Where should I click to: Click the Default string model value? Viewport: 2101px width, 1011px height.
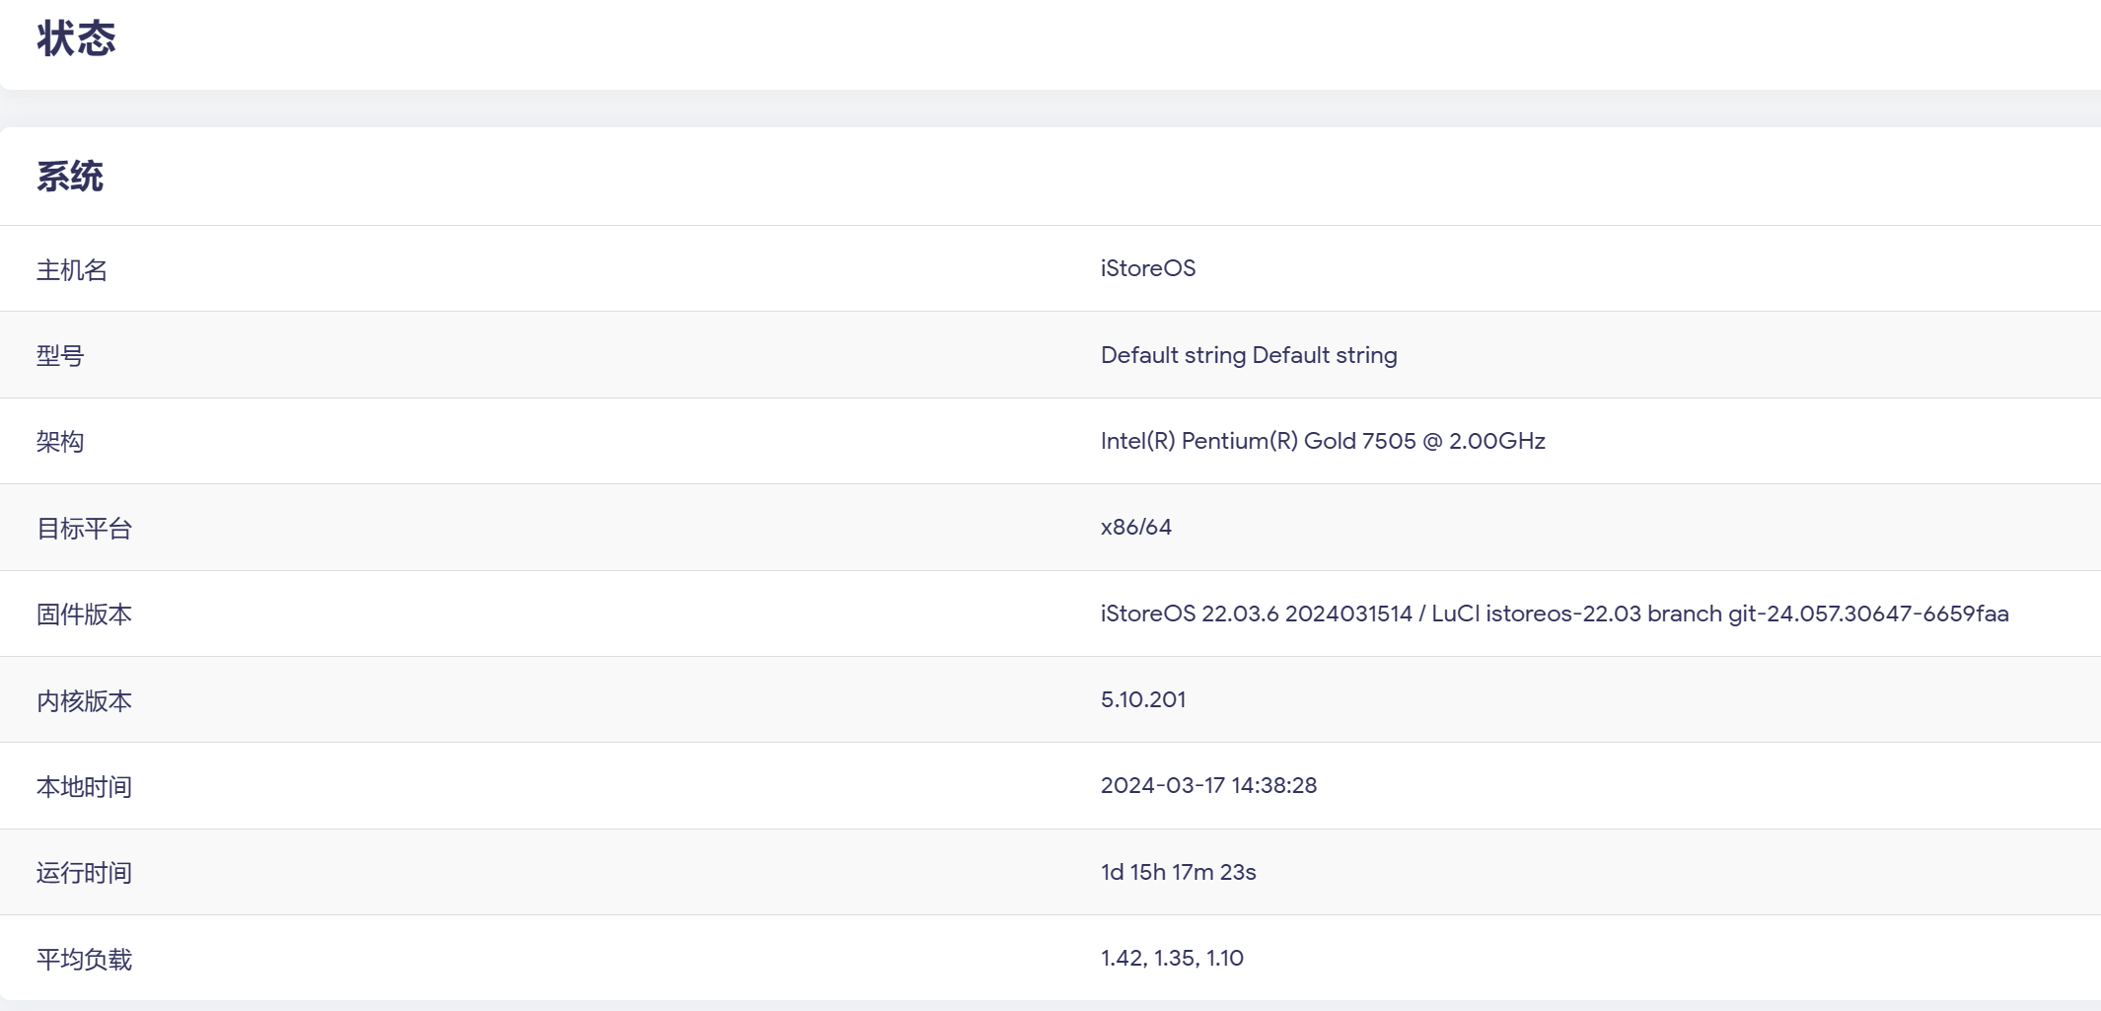pos(1249,355)
